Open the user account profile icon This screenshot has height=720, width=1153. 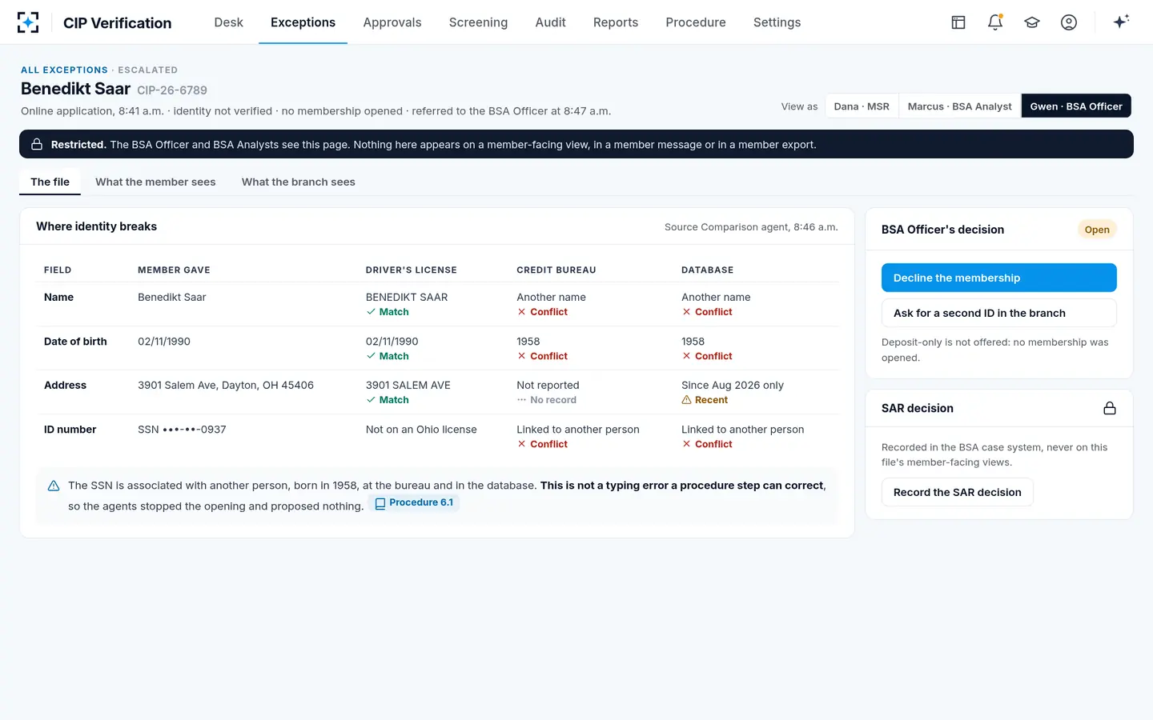[x=1069, y=22]
